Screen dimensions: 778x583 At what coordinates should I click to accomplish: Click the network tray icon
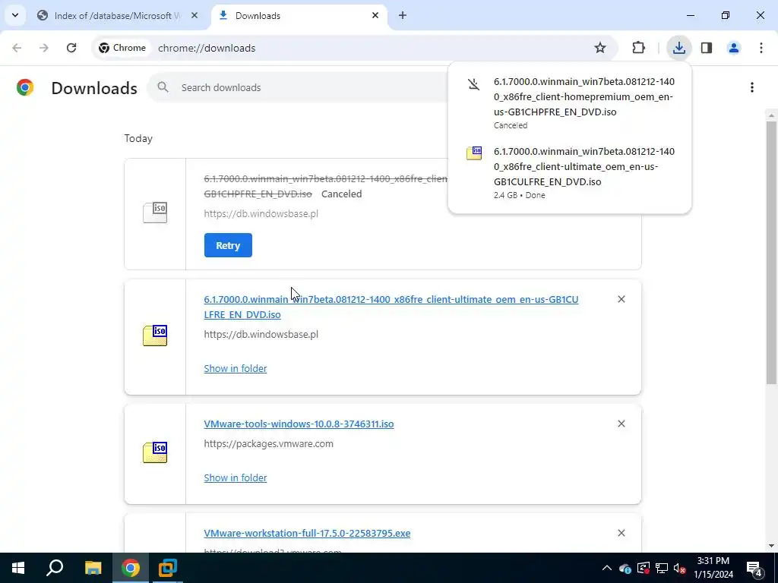click(662, 568)
